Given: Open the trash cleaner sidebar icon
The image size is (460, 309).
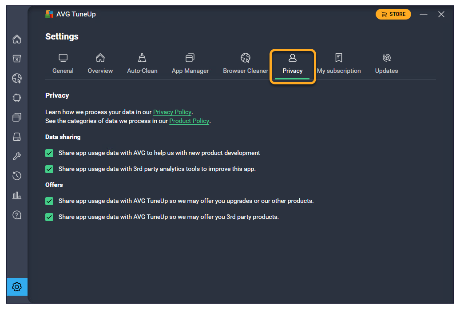Looking at the screenshot, I should tap(17, 59).
